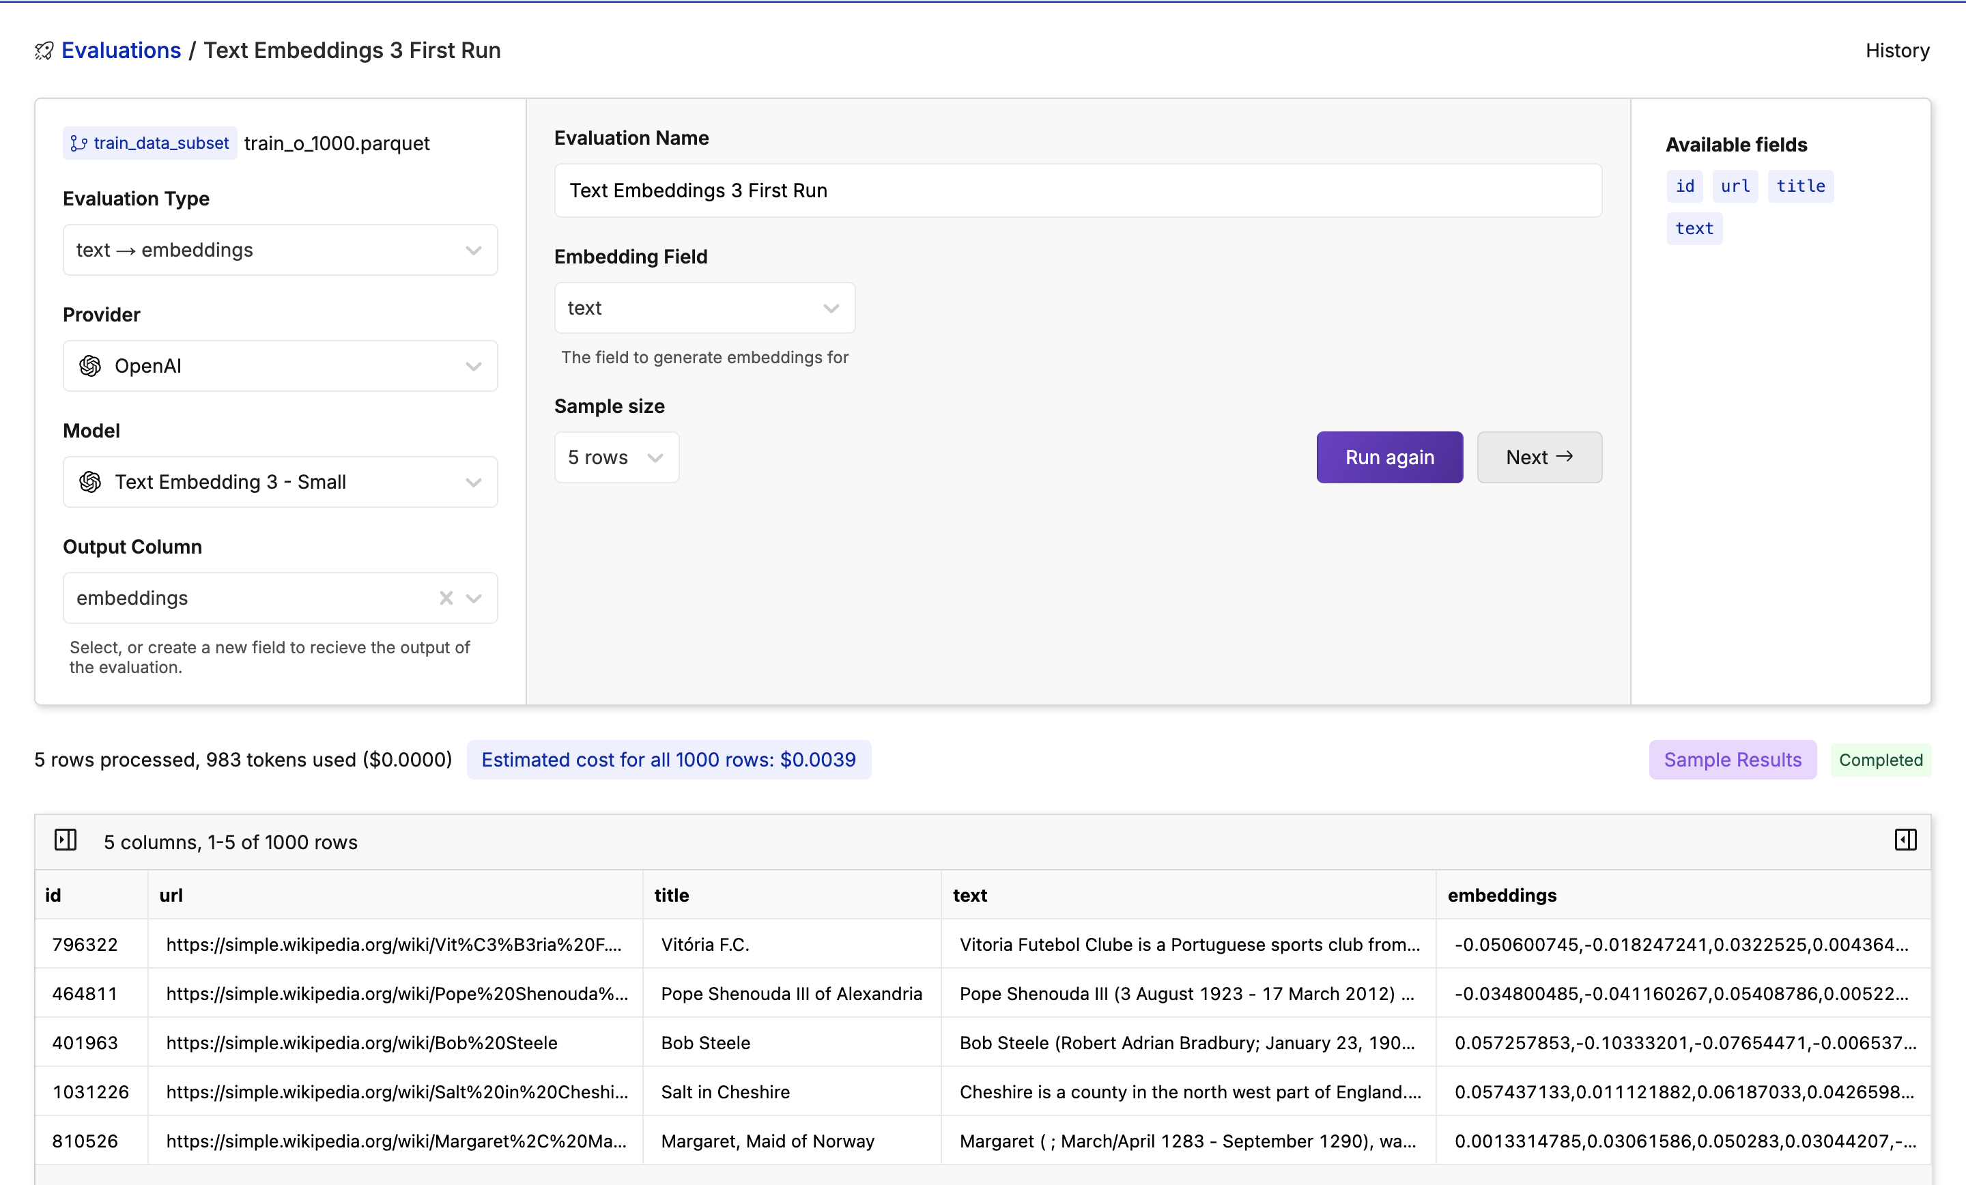Viewport: 1966px width, 1185px height.
Task: Open the Model selection dropdown
Action: click(280, 482)
